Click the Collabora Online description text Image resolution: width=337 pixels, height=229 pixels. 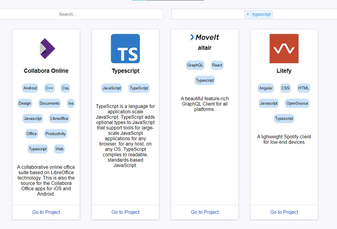tap(46, 181)
